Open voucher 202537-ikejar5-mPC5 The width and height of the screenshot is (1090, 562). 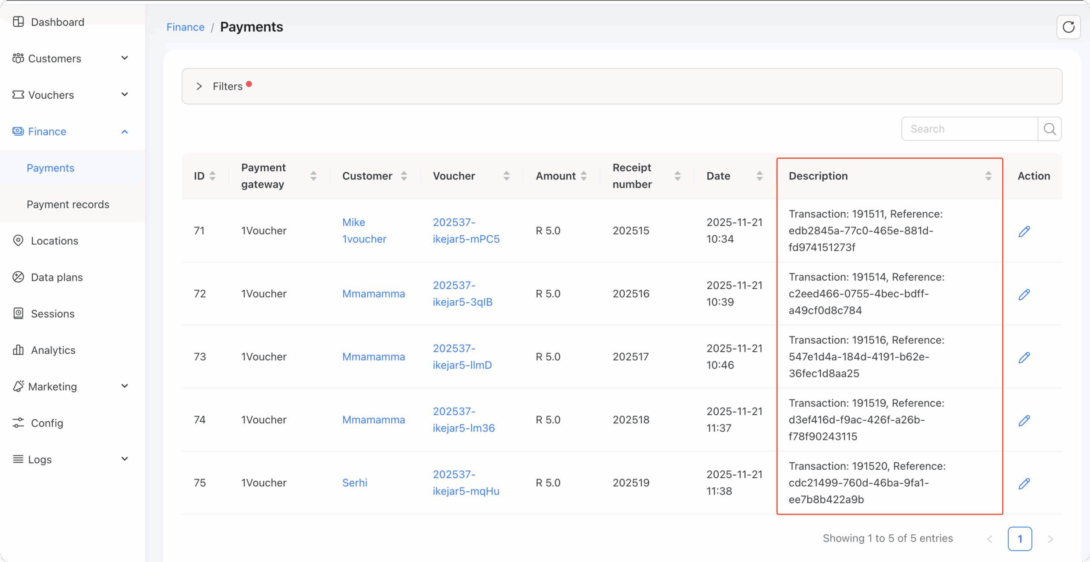click(467, 230)
